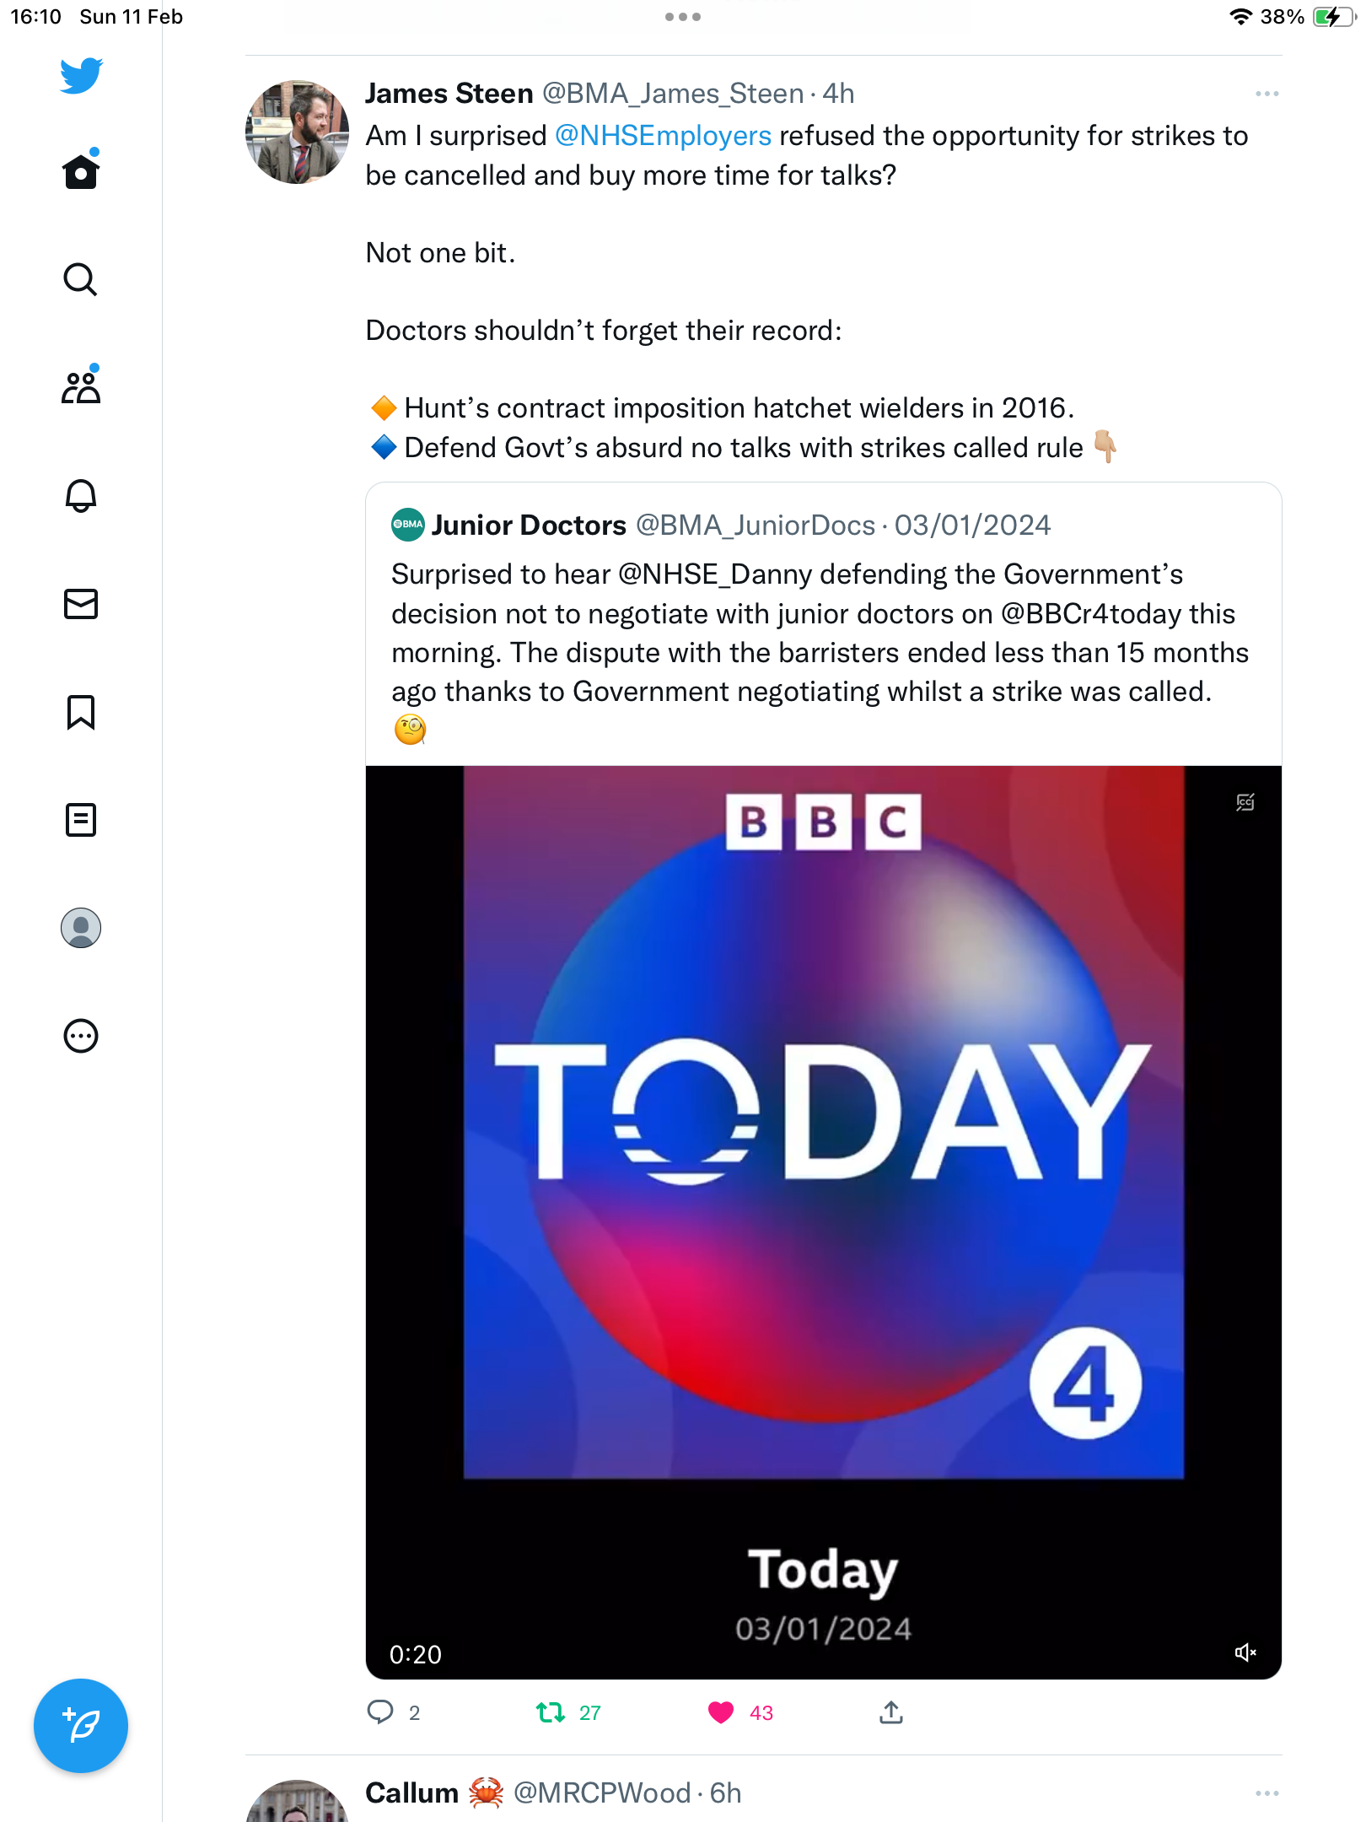Open the More circle menu in sidebar

click(x=81, y=1036)
